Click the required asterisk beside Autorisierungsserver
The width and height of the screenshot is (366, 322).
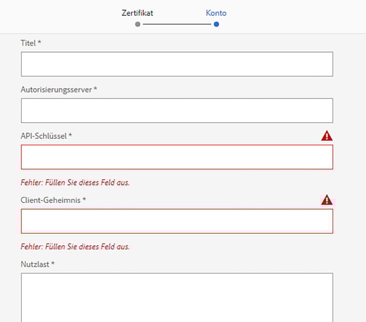[95, 89]
